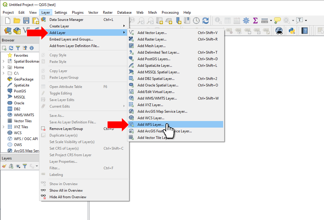324x220 pixels.
Task: Click the Add Group icon in Layers
Action: coord(11,166)
